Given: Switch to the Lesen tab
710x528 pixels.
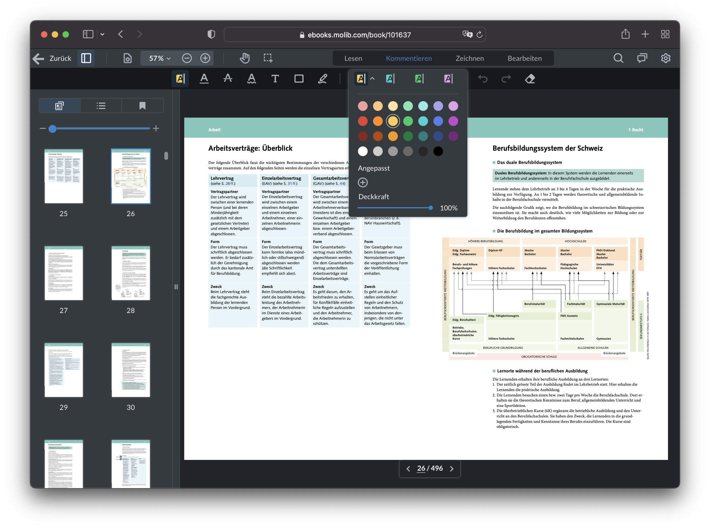Looking at the screenshot, I should (353, 58).
